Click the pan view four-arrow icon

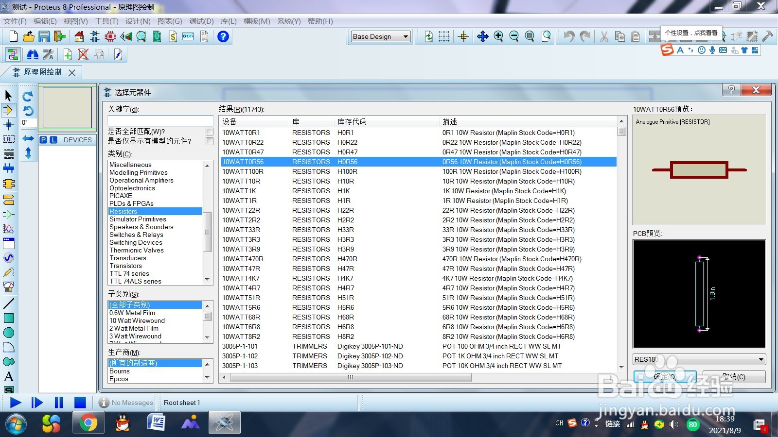coord(483,36)
